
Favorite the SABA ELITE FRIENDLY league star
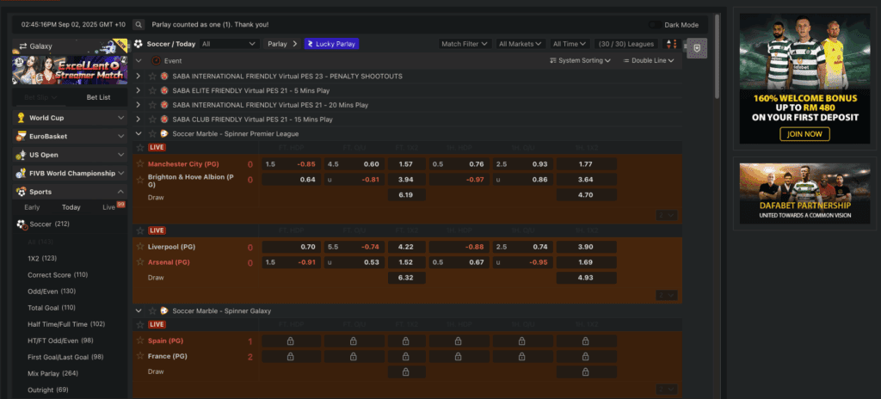click(152, 90)
